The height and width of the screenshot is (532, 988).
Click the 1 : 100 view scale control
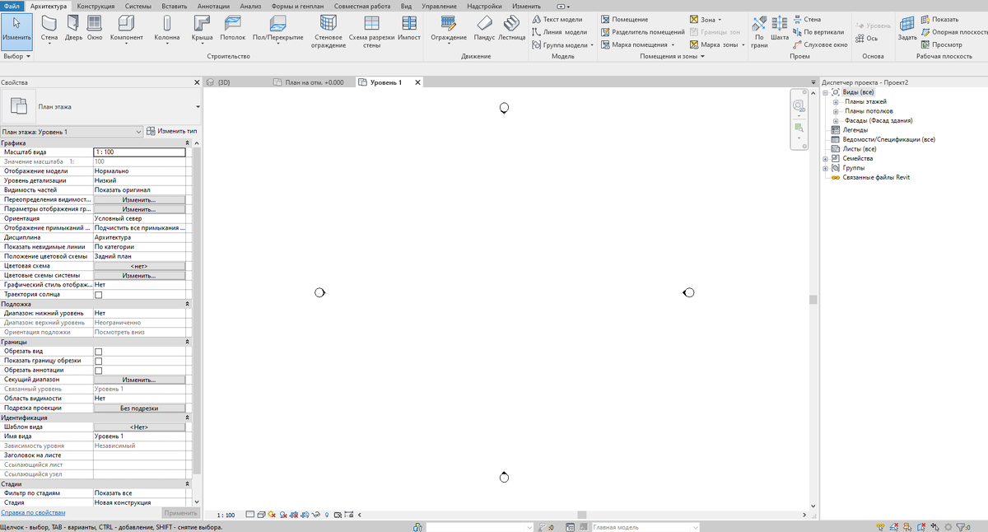[x=226, y=515]
